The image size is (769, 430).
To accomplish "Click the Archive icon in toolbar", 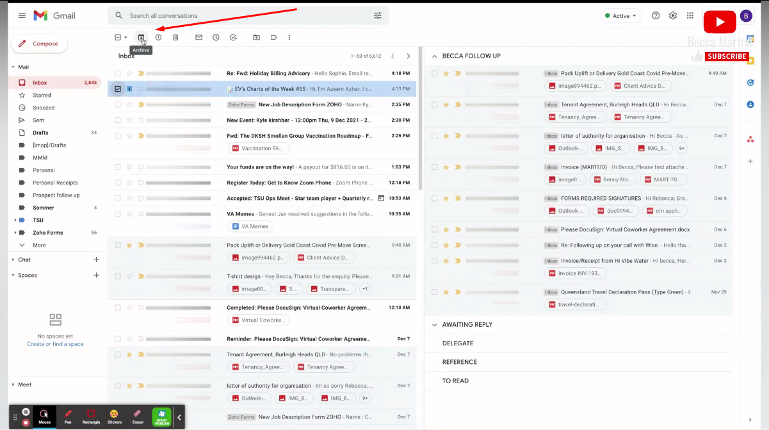I will 142,38.
